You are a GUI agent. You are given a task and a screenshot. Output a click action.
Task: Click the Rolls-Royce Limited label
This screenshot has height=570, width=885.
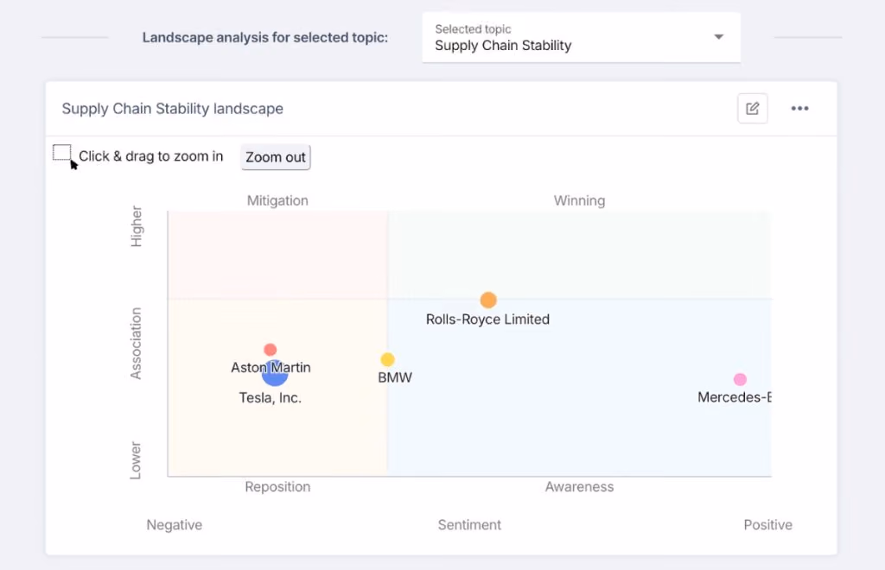tap(487, 319)
